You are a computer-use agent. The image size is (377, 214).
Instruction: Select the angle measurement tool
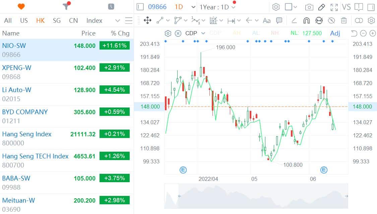tap(294, 20)
